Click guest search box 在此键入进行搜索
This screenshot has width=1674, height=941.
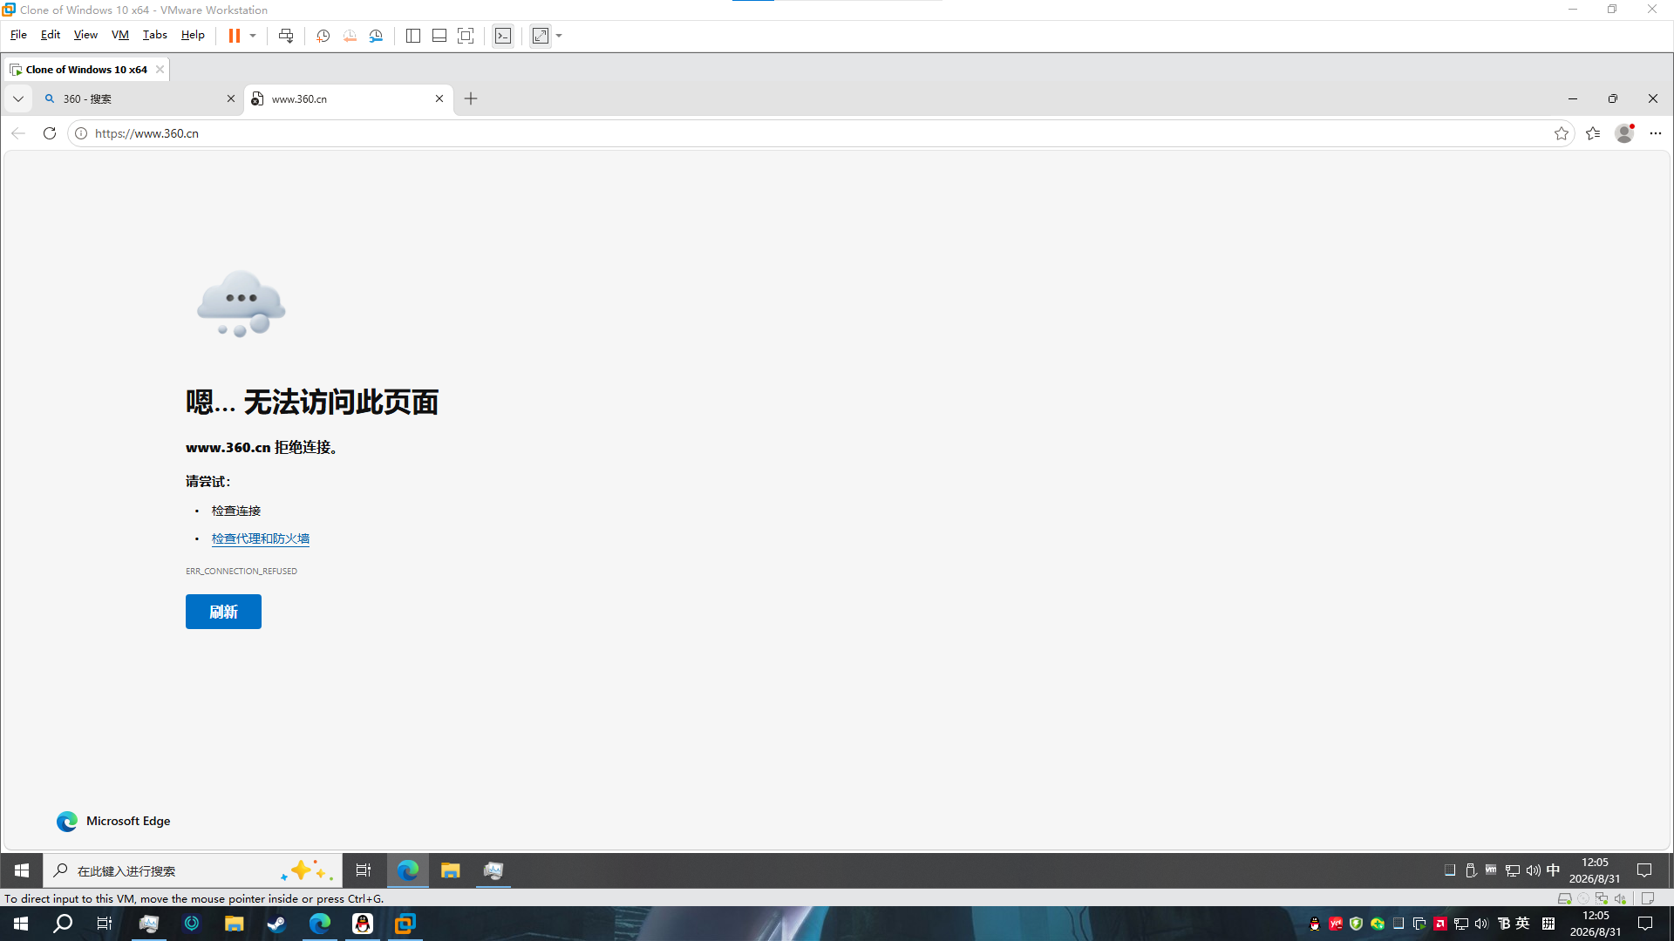(193, 870)
